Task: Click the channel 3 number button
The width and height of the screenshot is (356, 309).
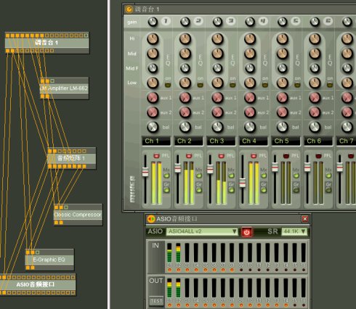Action: tap(231, 21)
